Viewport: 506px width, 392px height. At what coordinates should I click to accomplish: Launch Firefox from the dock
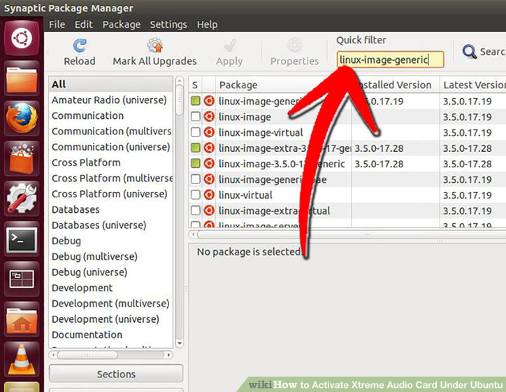(x=22, y=118)
